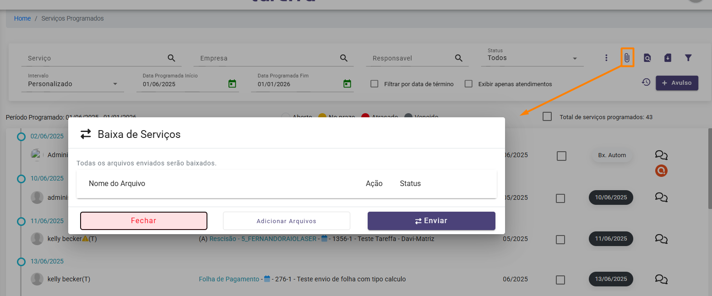Click the Serviço search magnifier icon
The height and width of the screenshot is (296, 712).
[171, 58]
